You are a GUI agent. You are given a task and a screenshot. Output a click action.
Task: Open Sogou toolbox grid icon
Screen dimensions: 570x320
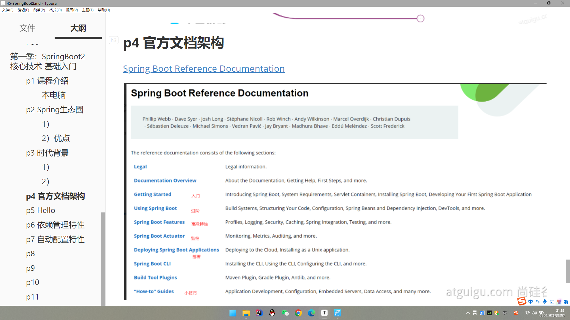coord(566,302)
